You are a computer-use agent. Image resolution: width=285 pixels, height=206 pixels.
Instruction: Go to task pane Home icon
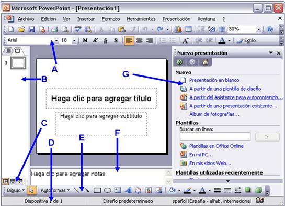(206, 62)
